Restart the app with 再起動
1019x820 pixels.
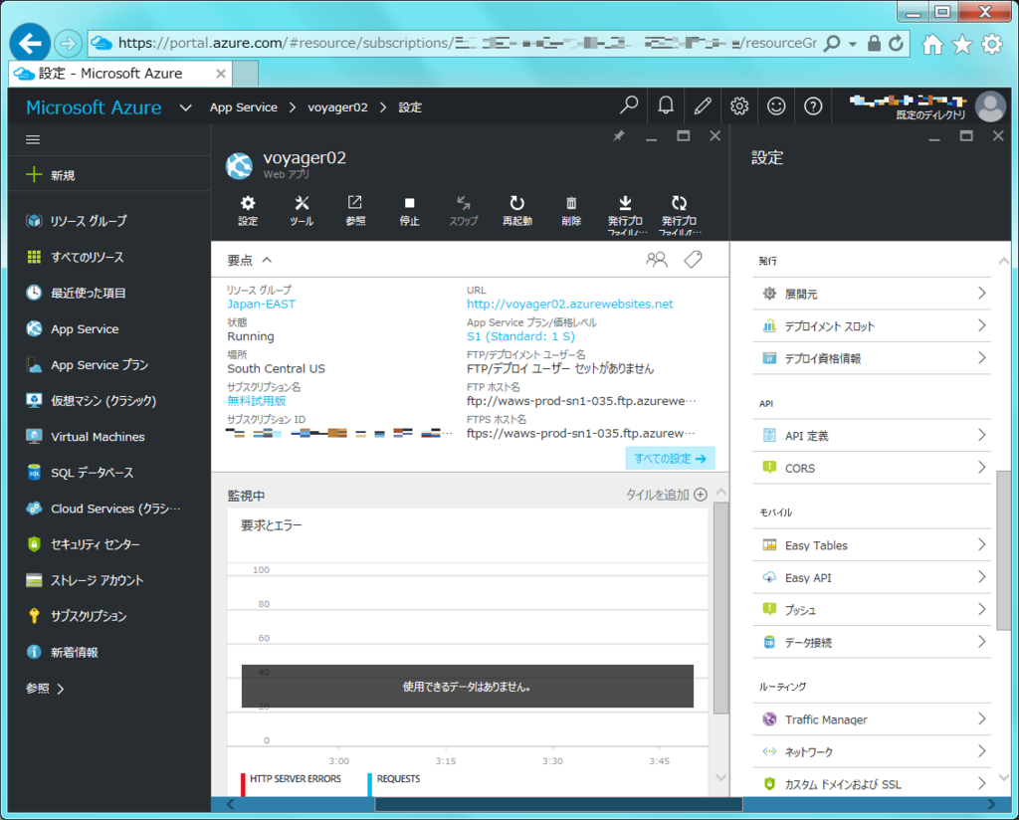pyautogui.click(x=516, y=211)
